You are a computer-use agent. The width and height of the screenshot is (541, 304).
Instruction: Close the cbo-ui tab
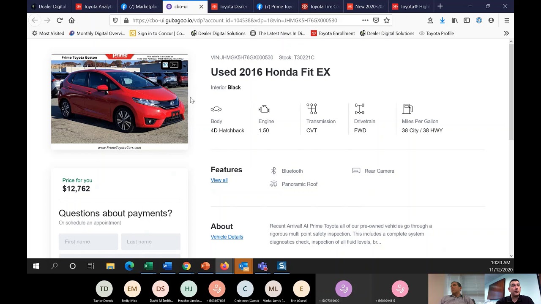(201, 6)
